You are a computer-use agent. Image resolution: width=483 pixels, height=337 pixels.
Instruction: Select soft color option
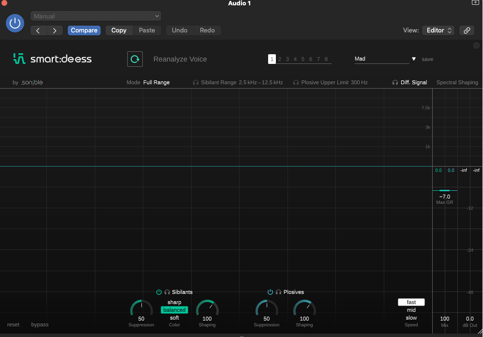coord(174,318)
